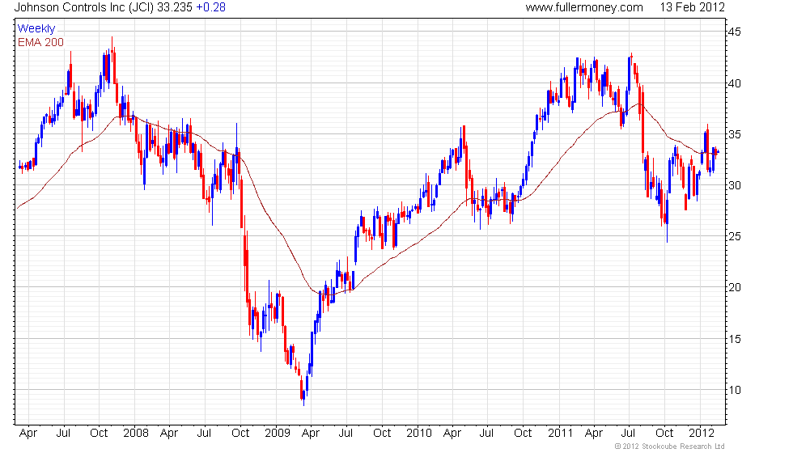Click the 40 price axis label
Screen dimensions: 793x453
735,83
